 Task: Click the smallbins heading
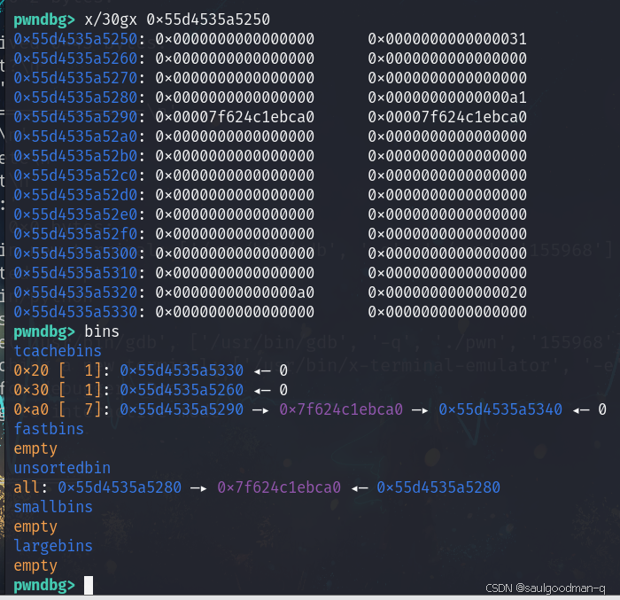(53, 507)
